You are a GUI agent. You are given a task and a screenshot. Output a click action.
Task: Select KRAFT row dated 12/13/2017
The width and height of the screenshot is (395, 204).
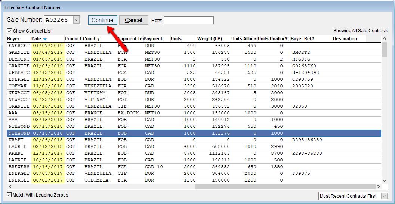pyautogui.click(x=194, y=153)
